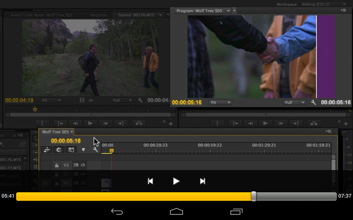This screenshot has height=220, width=353.
Task: Tap the Android back navigation button
Action: click(x=117, y=212)
